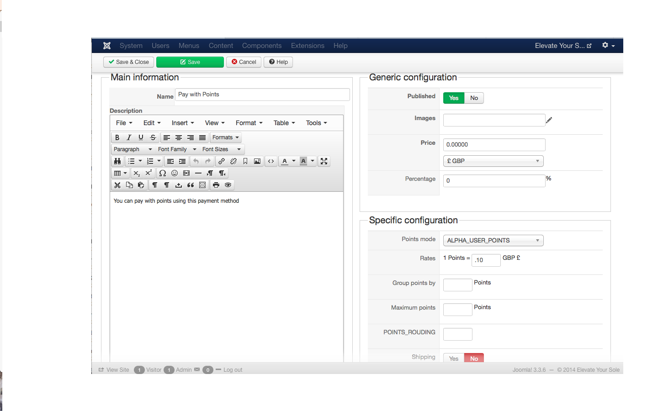Open find and replace binoculars icon
This screenshot has width=658, height=411.
(117, 161)
